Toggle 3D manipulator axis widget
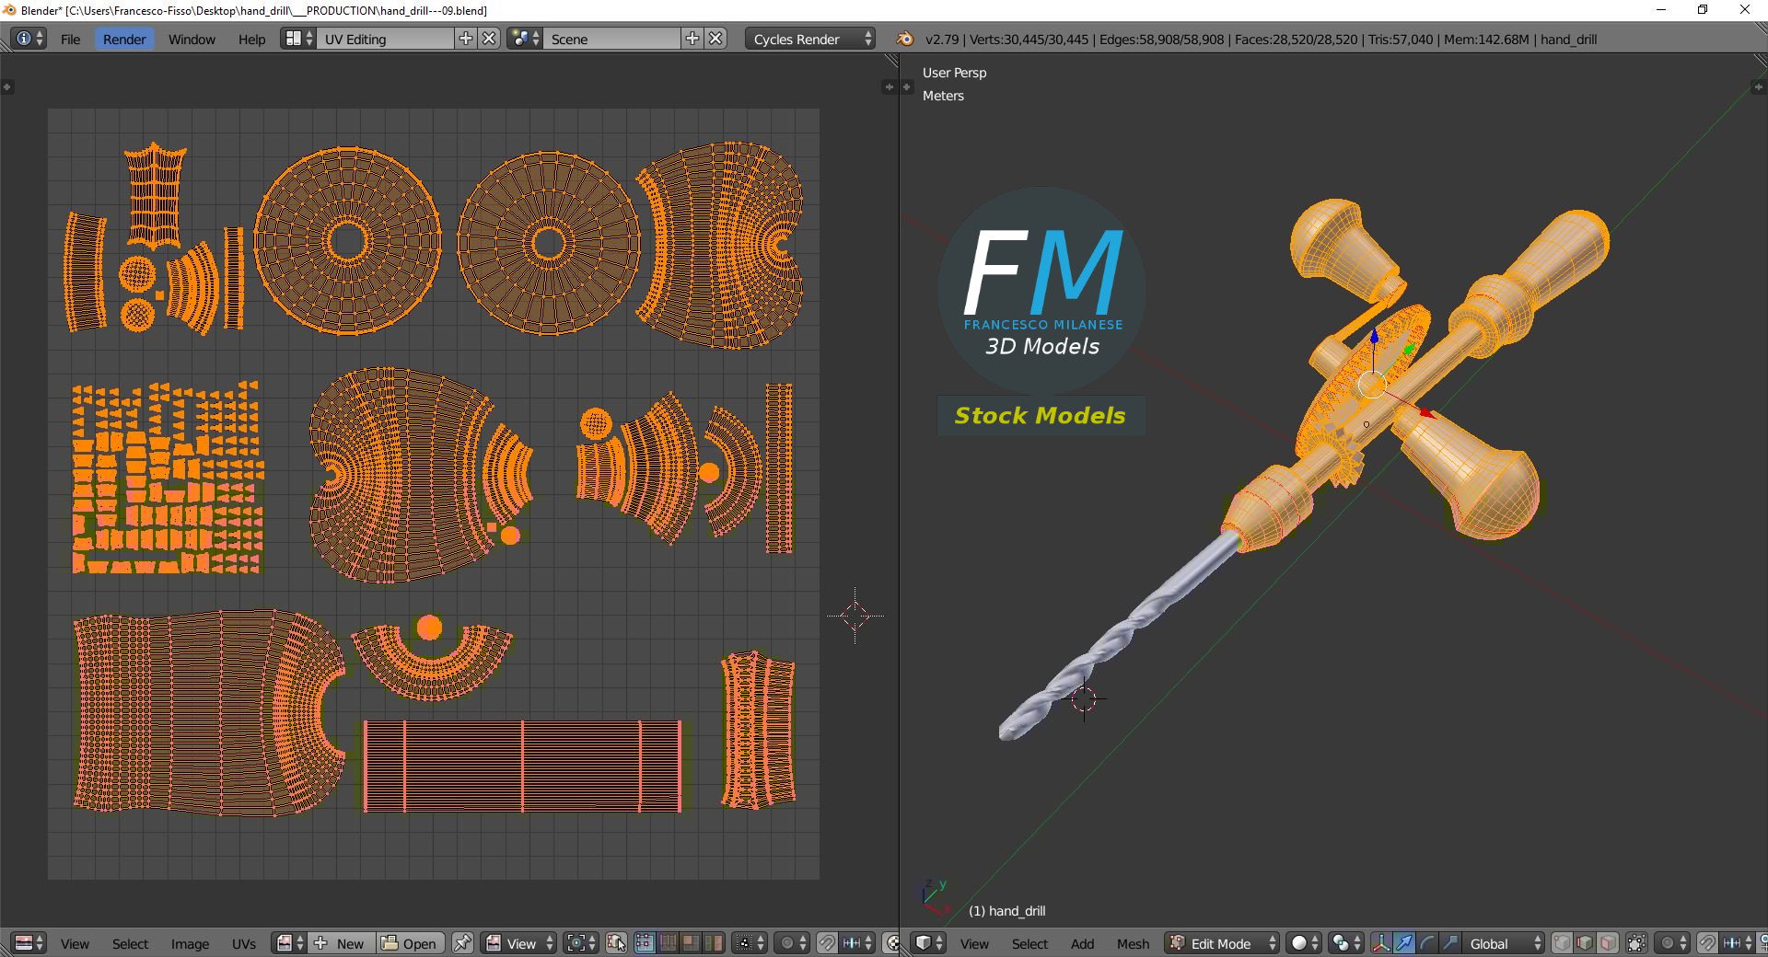The image size is (1768, 957). coord(1381,943)
